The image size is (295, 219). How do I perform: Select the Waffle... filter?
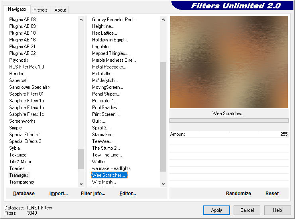[100, 162]
